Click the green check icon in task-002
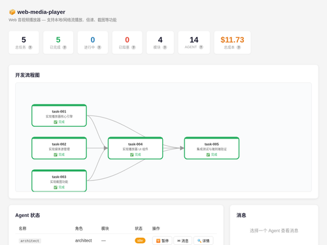The image size is (327, 245). [56, 155]
